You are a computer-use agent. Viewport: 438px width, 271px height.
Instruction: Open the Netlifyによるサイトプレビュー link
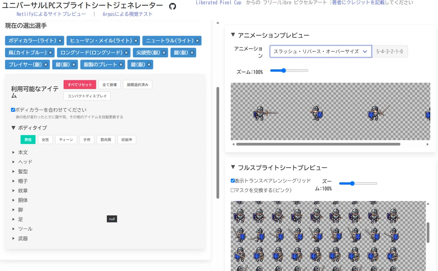(51, 14)
